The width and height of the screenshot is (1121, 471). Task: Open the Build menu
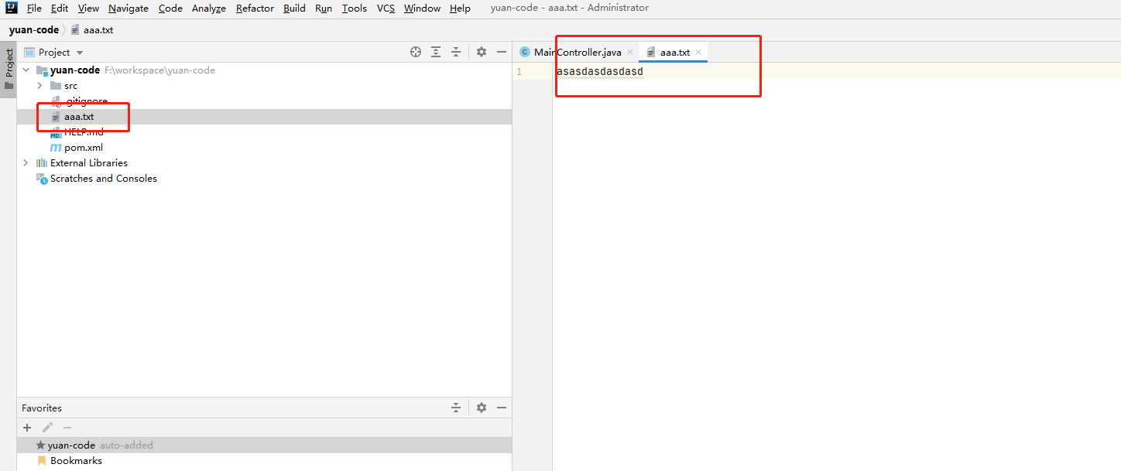pyautogui.click(x=294, y=9)
